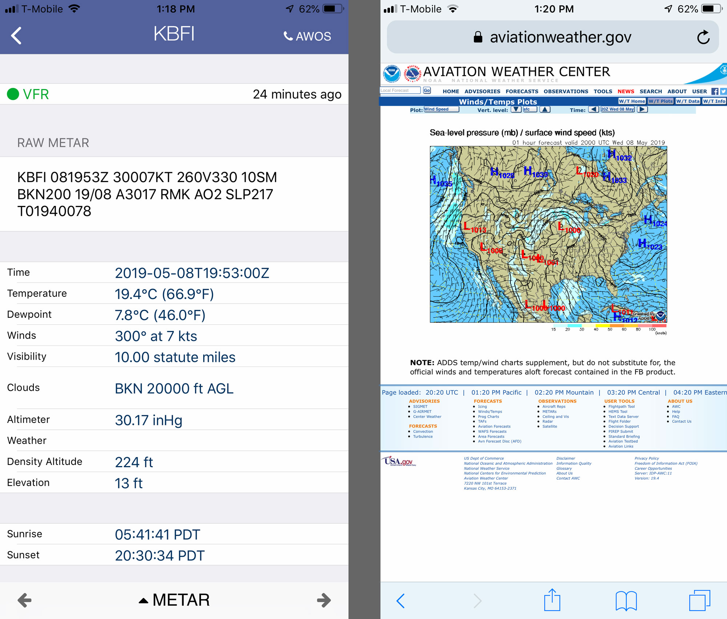
Task: Tap the Safari back button
Action: point(401,601)
